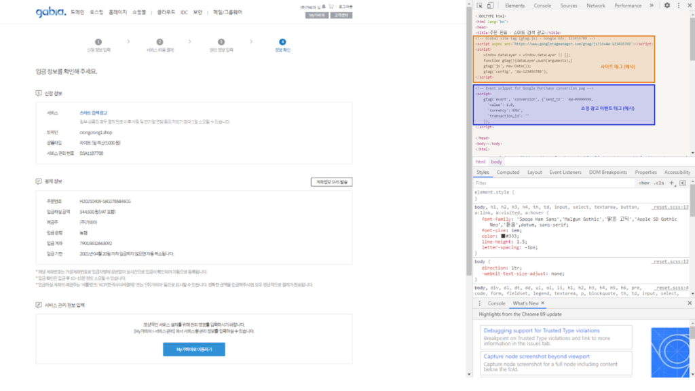
Task: Click the 계좌정보 SMS 발송 button
Action: coord(331,182)
